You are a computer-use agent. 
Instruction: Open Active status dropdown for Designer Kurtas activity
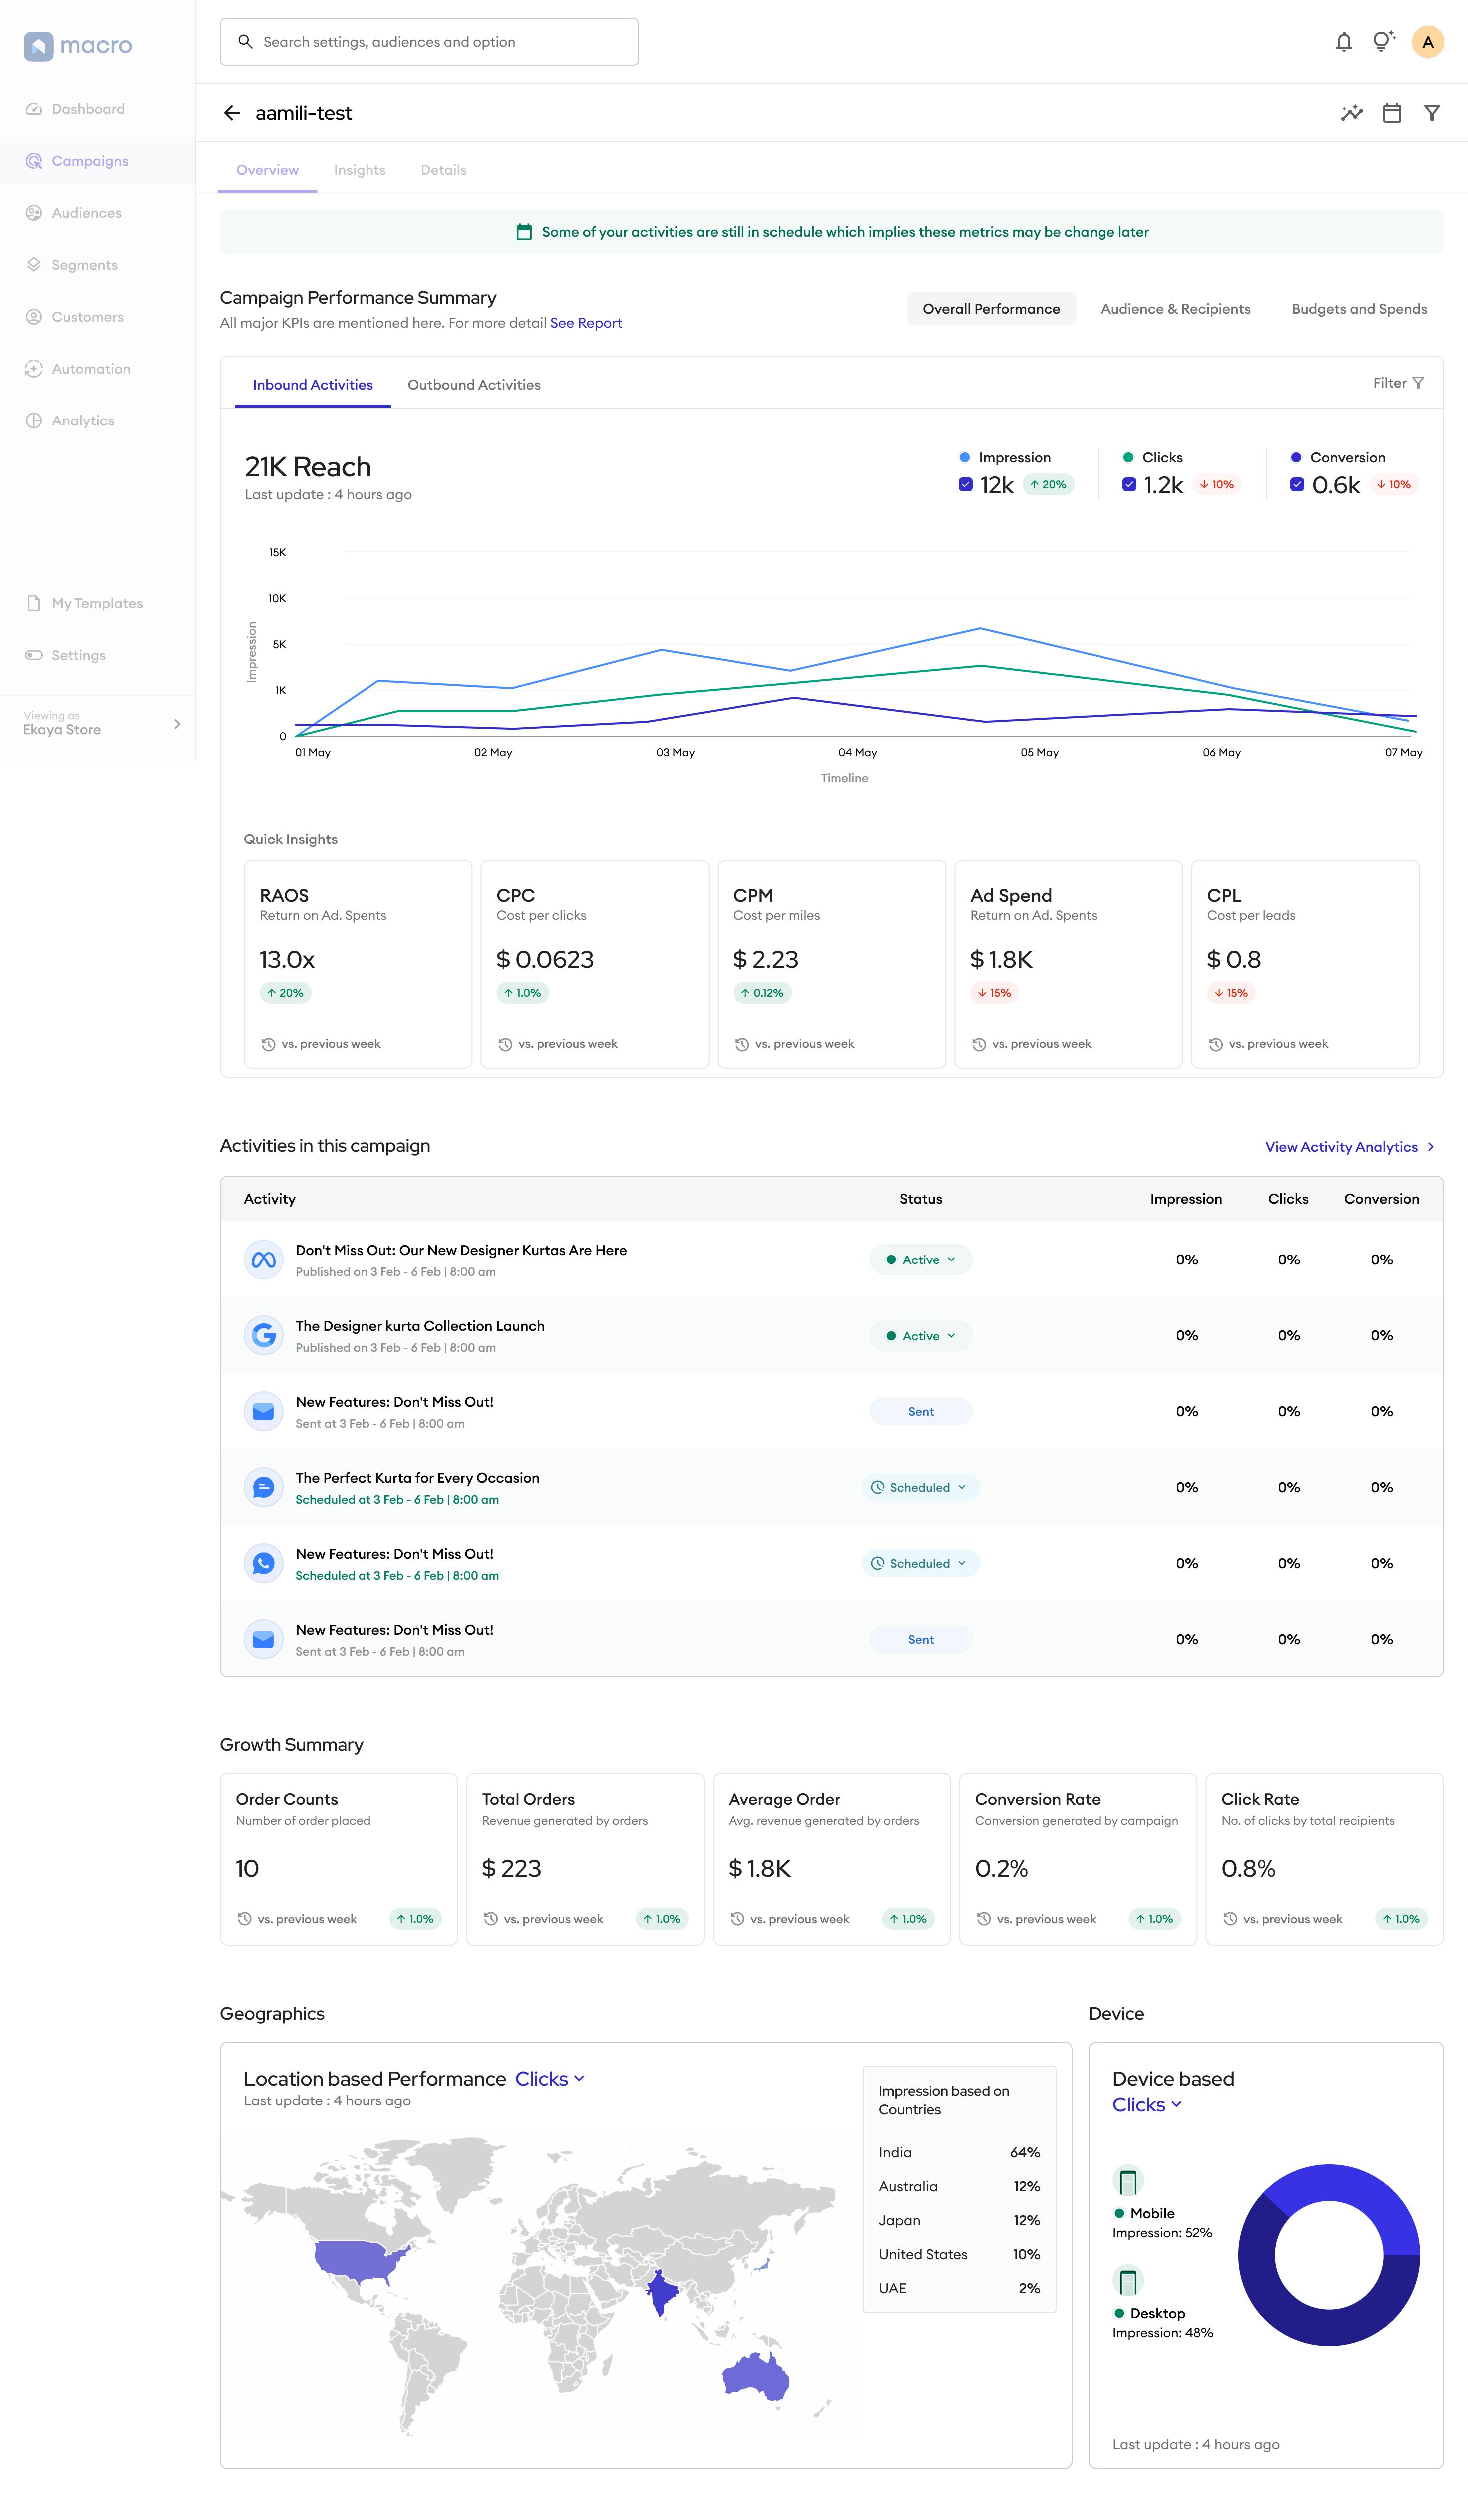921,1260
